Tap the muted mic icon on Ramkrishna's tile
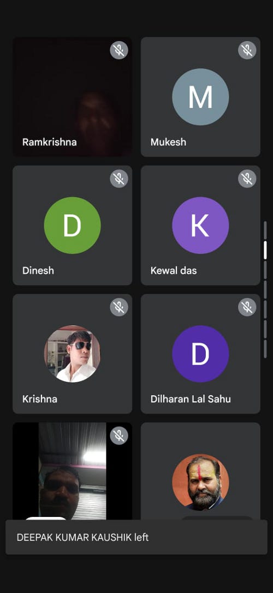The width and height of the screenshot is (273, 593). point(119,50)
